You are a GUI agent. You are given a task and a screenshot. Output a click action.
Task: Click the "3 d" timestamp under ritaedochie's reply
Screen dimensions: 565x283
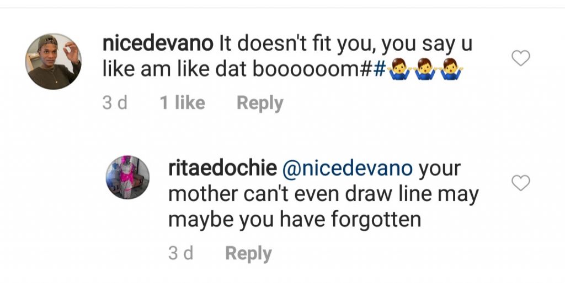pyautogui.click(x=181, y=253)
